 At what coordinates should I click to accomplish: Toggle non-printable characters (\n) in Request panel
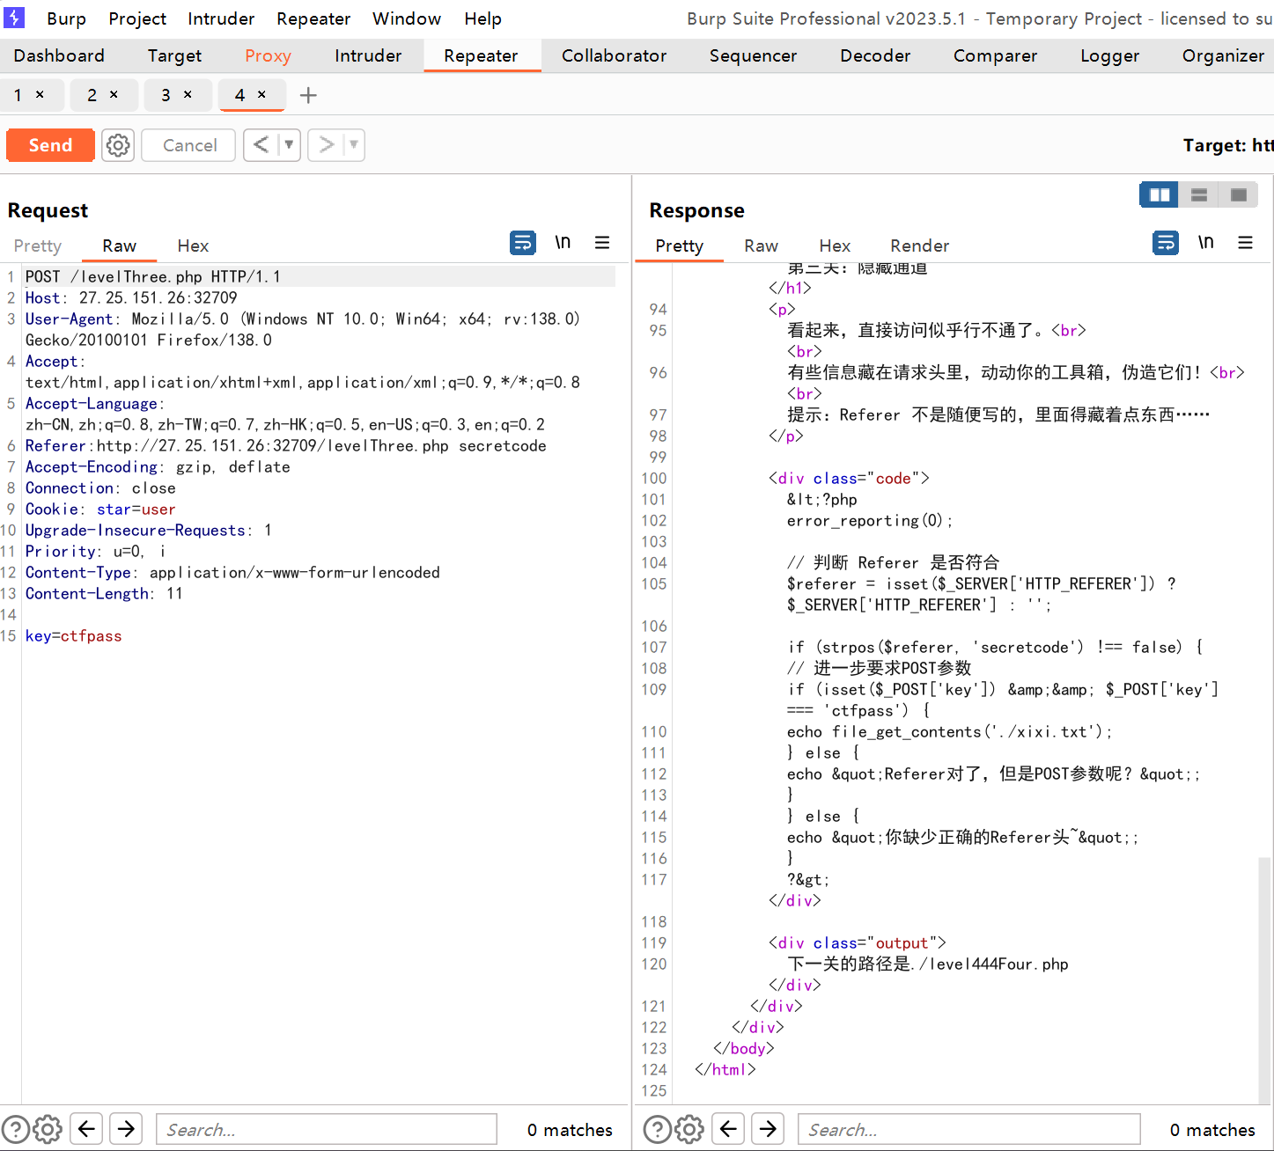pos(563,243)
